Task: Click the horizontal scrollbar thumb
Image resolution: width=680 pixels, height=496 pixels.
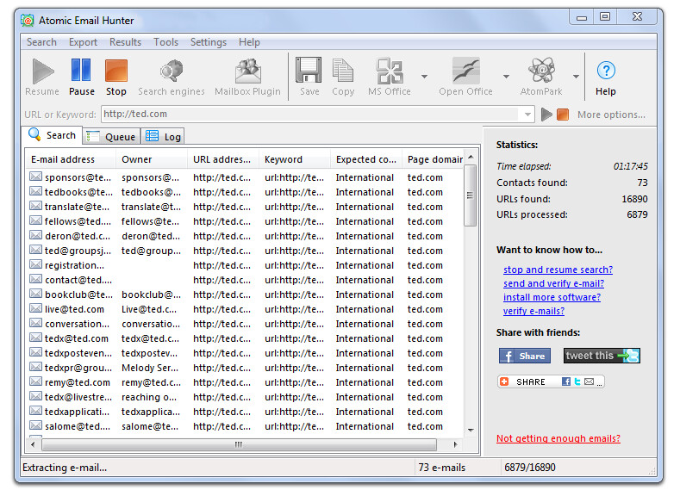Action: point(239,444)
